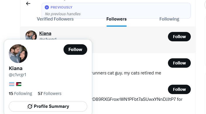Click Kiana's small avatar in followers list
The width and height of the screenshot is (206, 114).
point(31,35)
